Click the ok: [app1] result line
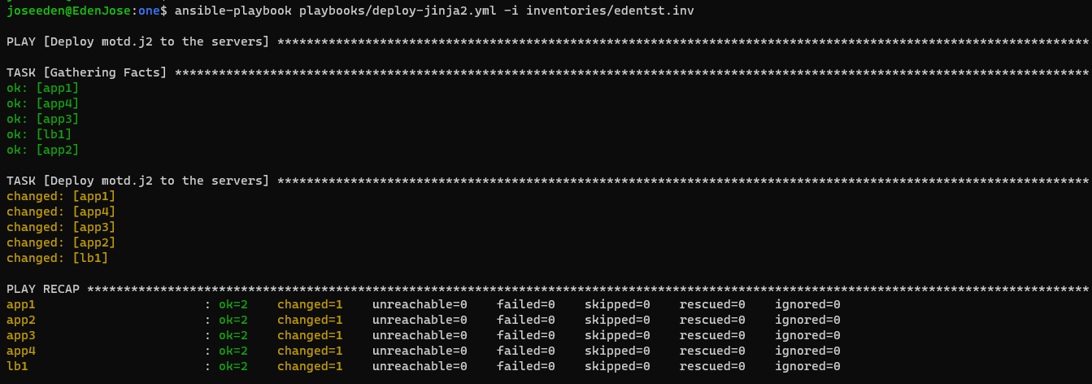The width and height of the screenshot is (1092, 384). [x=43, y=88]
